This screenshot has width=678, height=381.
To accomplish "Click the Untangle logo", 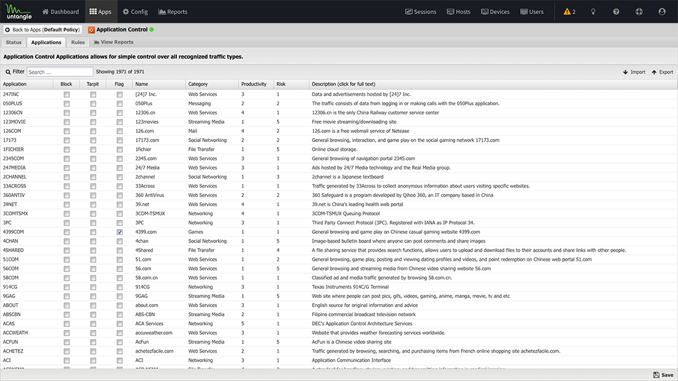I will click(x=19, y=12).
